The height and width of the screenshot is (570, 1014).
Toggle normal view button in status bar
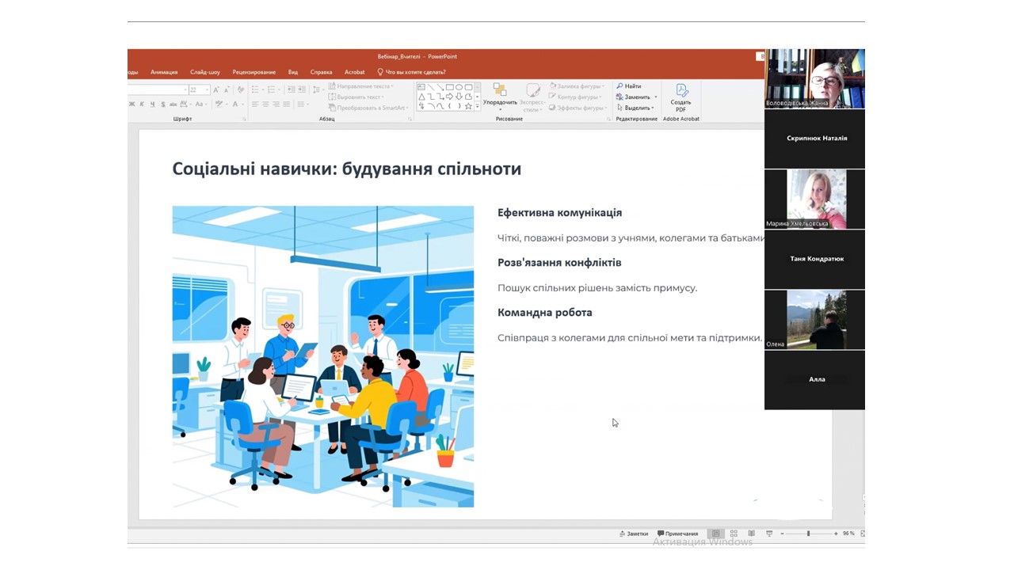pyautogui.click(x=715, y=534)
